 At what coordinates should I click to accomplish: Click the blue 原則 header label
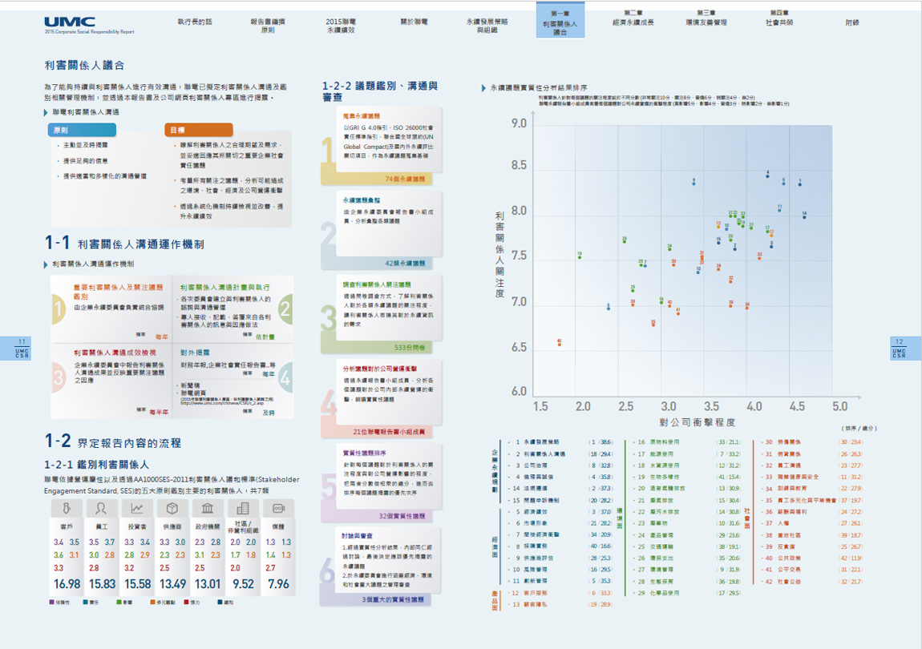[83, 130]
